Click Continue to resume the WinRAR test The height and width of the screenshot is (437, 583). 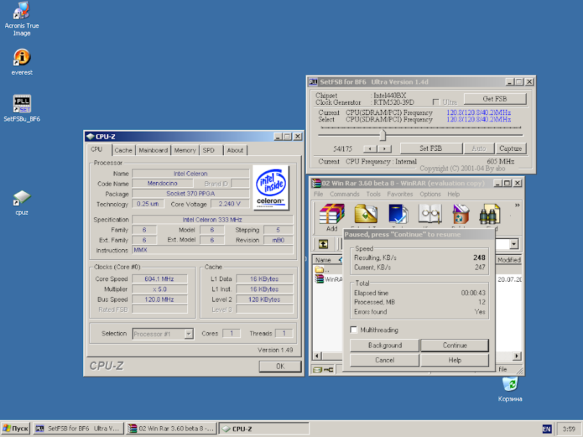click(x=455, y=345)
